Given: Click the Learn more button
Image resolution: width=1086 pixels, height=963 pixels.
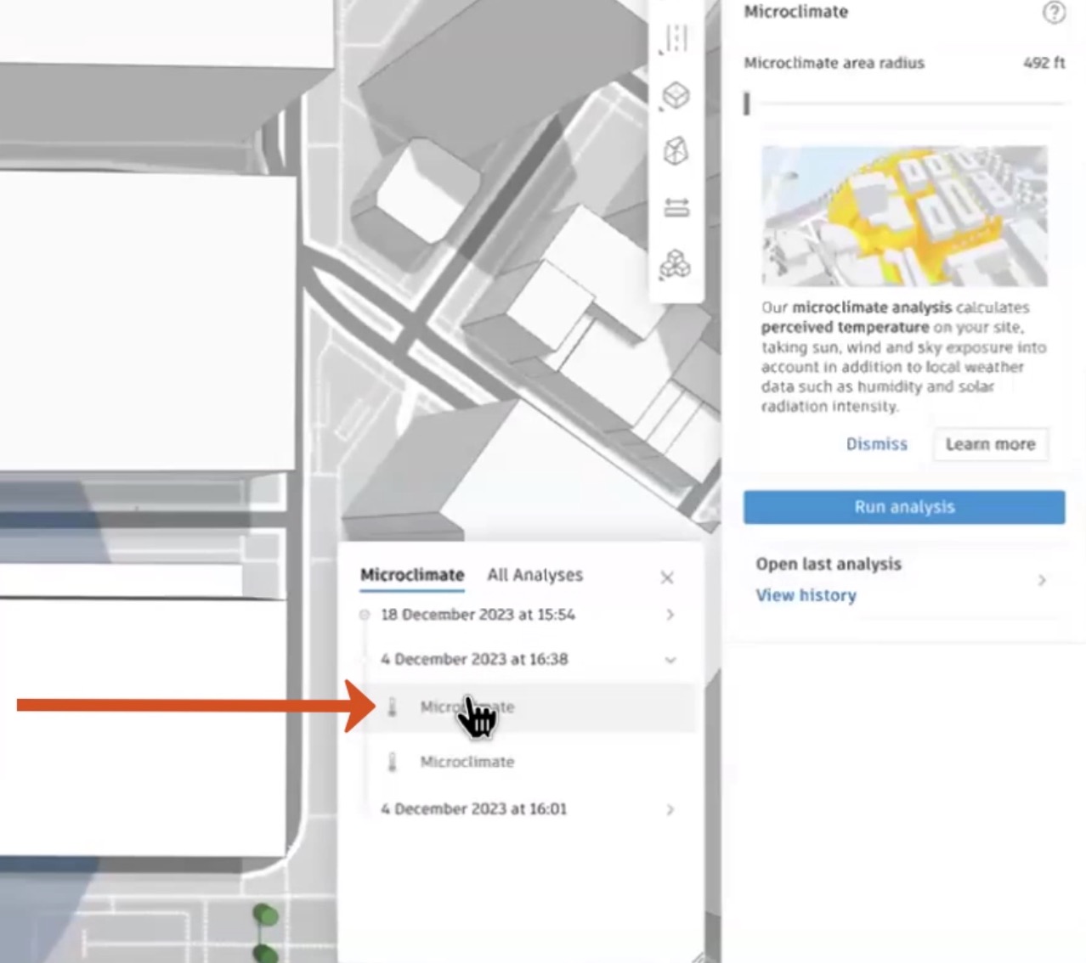Looking at the screenshot, I should (990, 444).
